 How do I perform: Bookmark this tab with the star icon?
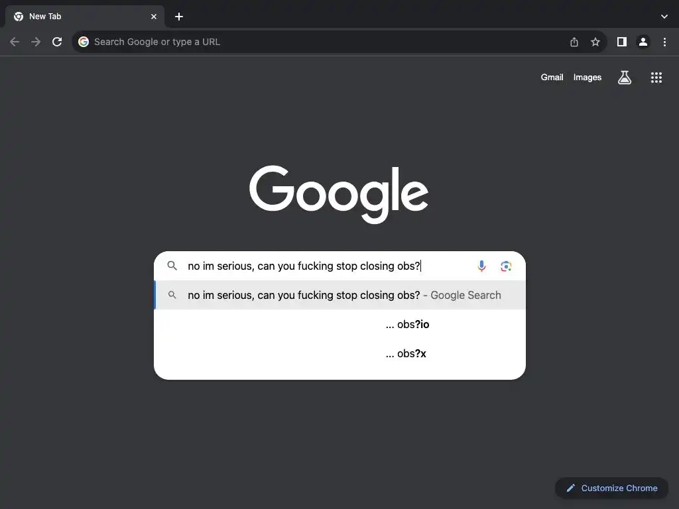(x=595, y=42)
